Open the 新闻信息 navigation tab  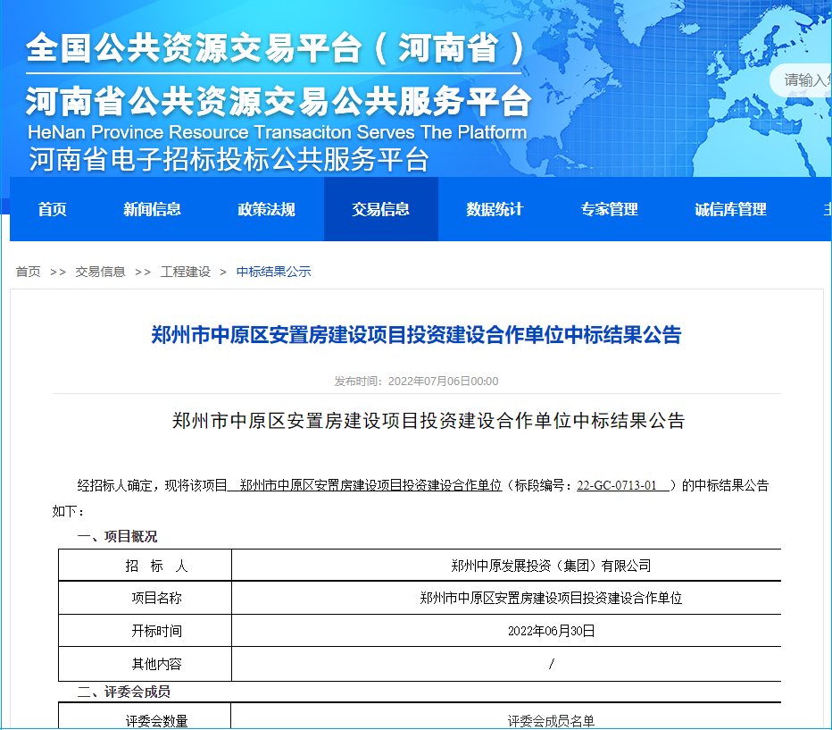(x=152, y=209)
